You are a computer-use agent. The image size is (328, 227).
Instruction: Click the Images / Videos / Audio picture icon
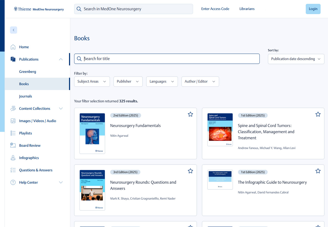(x=13, y=121)
